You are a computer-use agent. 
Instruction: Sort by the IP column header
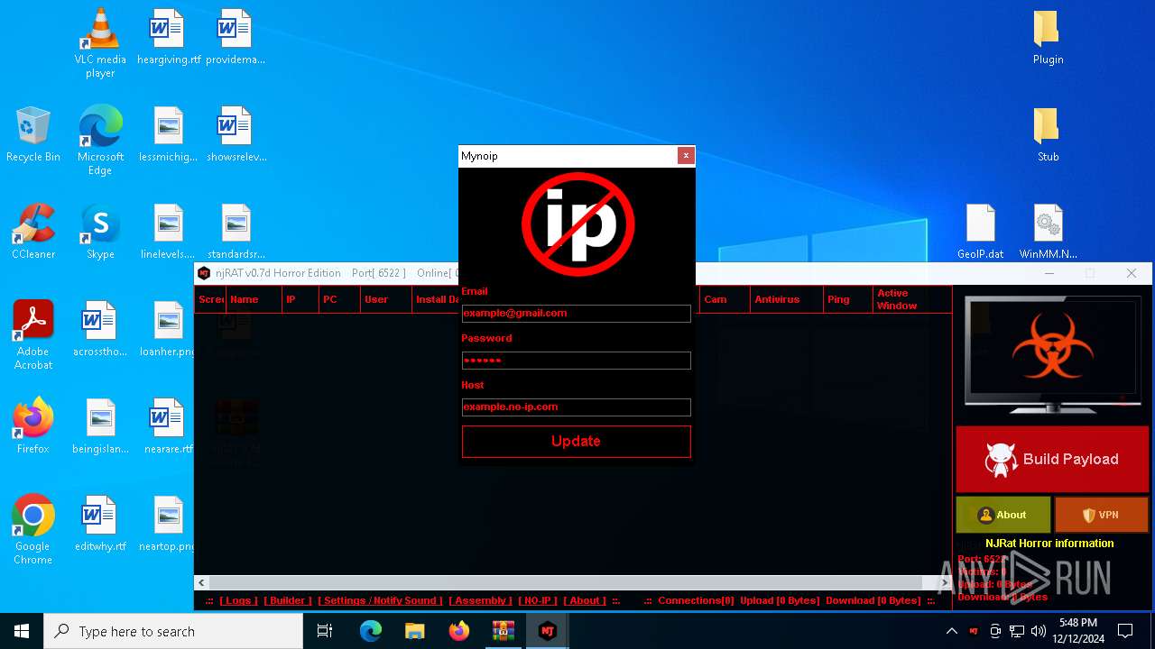click(x=300, y=299)
